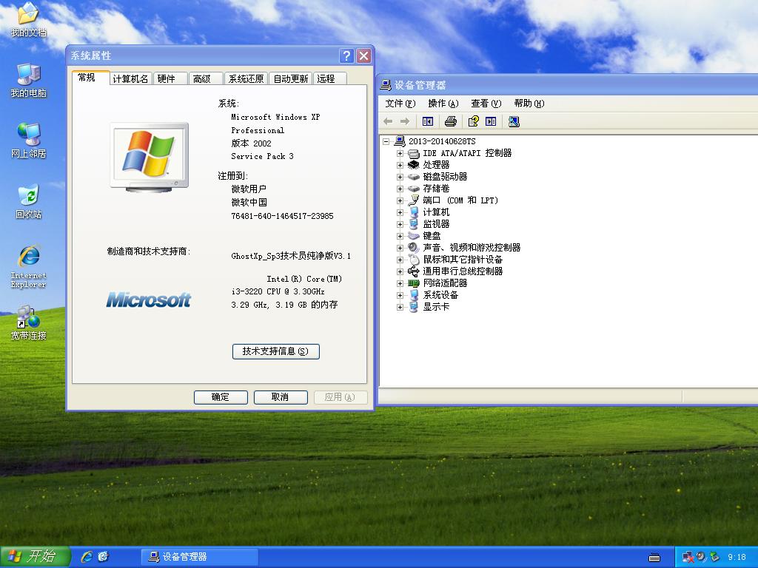This screenshot has height=568, width=758.
Task: Scan for hardware changes toolbar icon
Action: [514, 122]
